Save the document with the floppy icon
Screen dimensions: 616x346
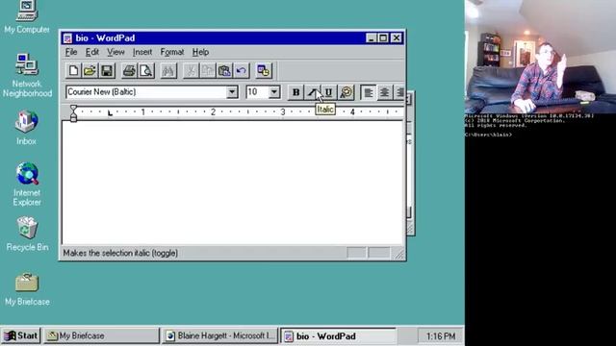click(x=107, y=71)
